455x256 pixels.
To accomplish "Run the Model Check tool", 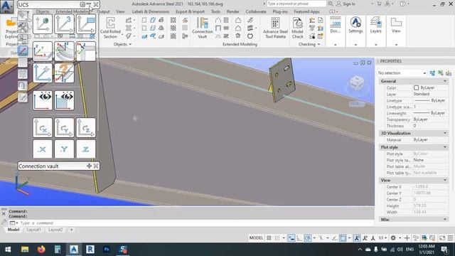I will (x=297, y=28).
